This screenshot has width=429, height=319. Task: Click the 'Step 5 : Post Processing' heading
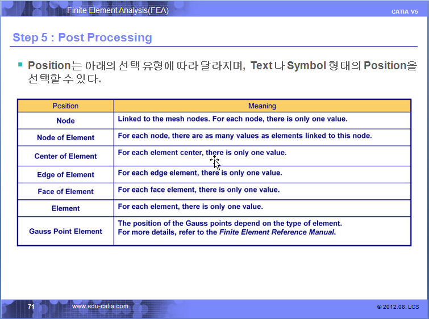[x=82, y=37]
